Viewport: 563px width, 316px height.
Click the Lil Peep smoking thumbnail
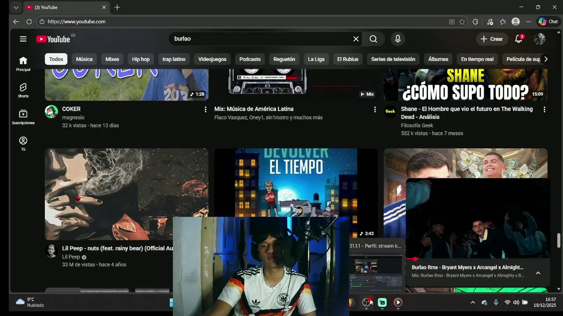pyautogui.click(x=127, y=194)
